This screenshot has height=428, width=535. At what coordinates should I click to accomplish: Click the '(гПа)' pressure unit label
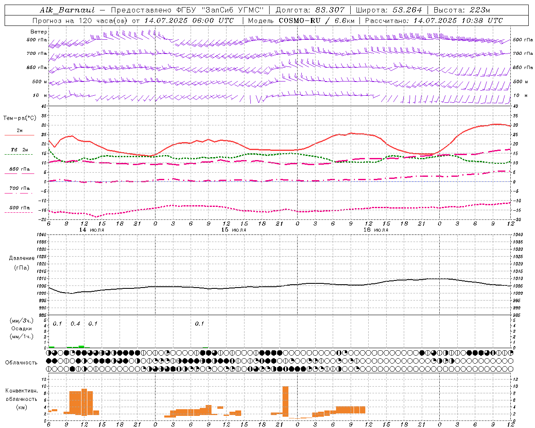22,267
